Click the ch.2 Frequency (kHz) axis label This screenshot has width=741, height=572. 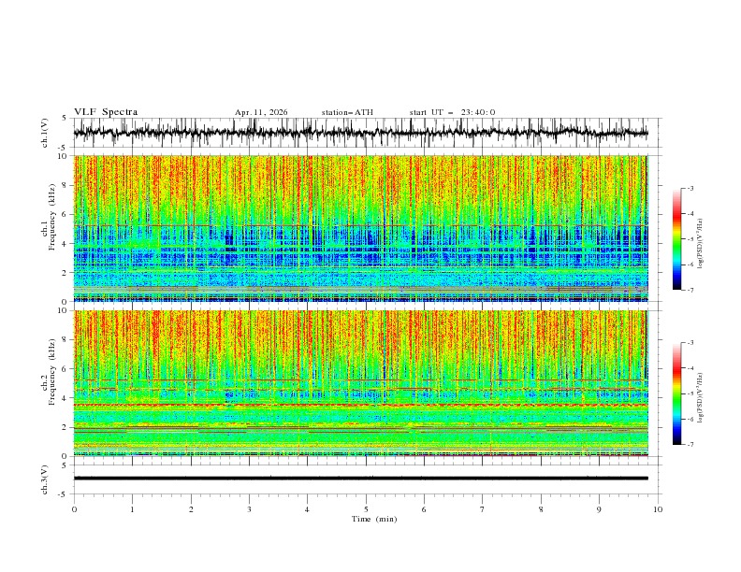(49, 372)
